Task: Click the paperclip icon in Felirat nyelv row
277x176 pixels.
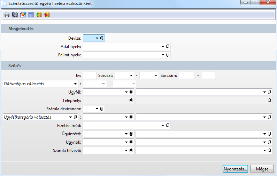Action: (x=168, y=55)
